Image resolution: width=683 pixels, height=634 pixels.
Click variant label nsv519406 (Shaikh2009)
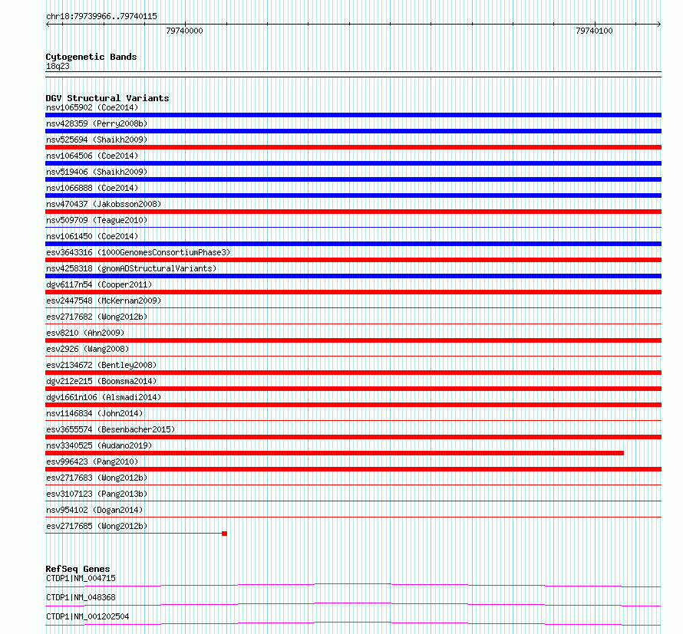pyautogui.click(x=97, y=172)
